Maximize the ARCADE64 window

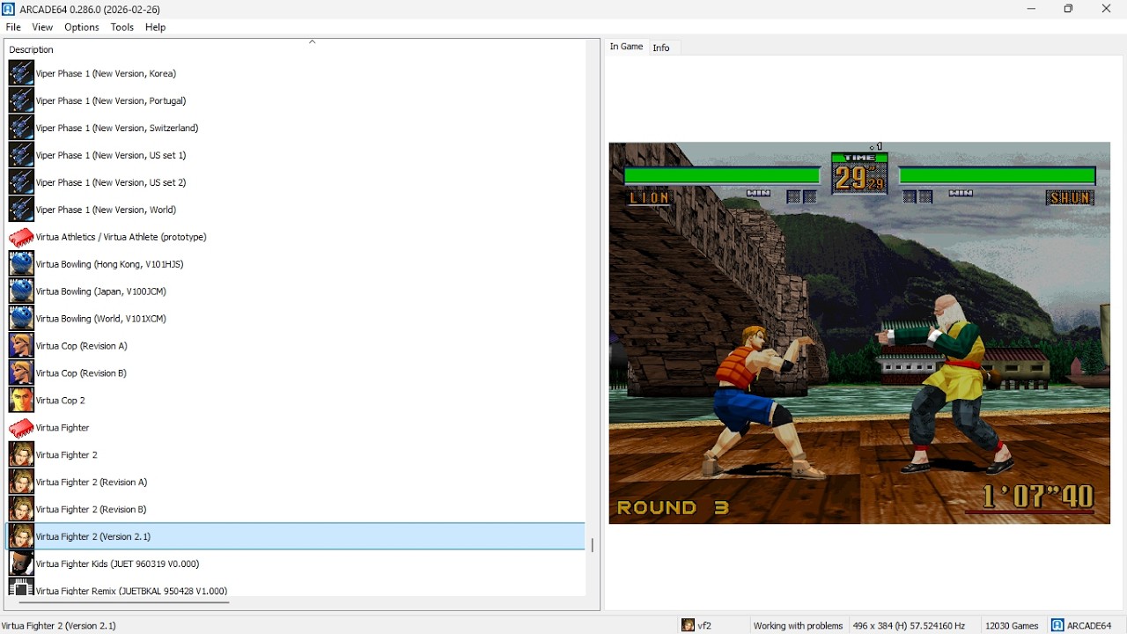1069,9
